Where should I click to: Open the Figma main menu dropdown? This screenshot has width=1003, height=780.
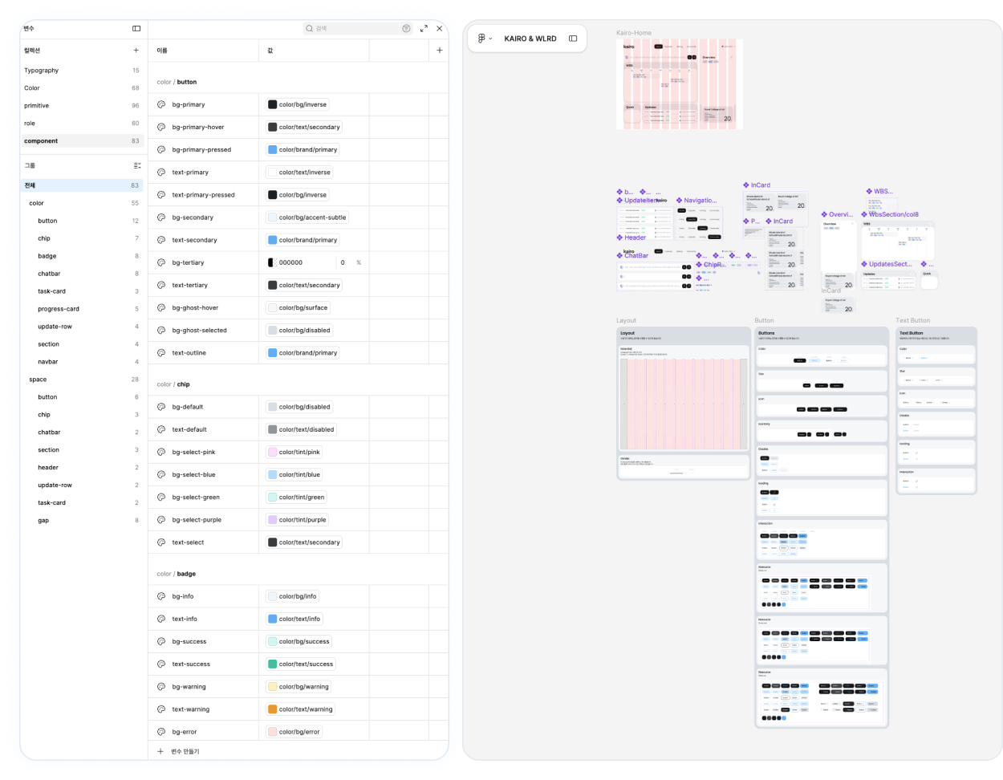484,38
